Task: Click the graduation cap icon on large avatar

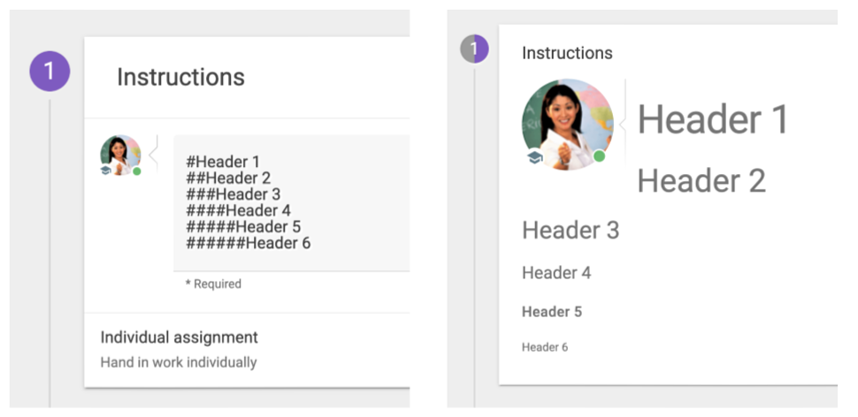Action: (534, 158)
